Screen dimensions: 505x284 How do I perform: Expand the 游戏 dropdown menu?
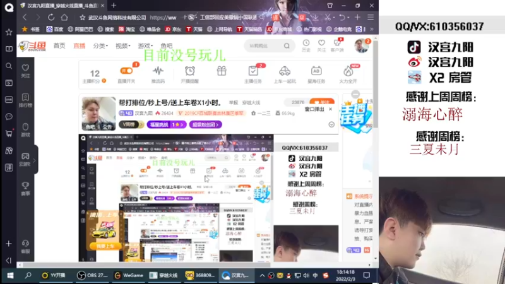click(x=145, y=45)
